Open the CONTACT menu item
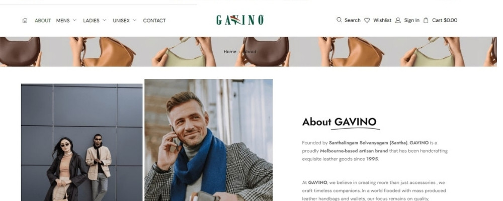Image resolution: width=503 pixels, height=201 pixels. [154, 21]
